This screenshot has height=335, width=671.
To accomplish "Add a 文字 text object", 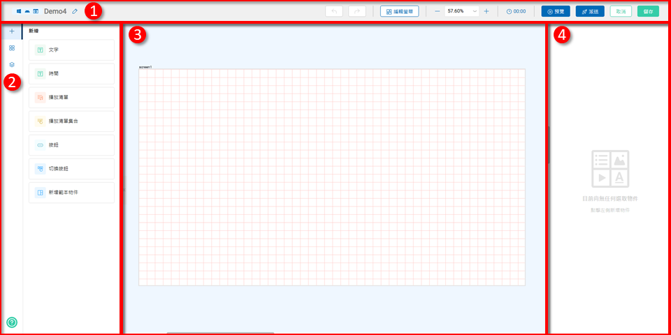I will click(x=71, y=50).
